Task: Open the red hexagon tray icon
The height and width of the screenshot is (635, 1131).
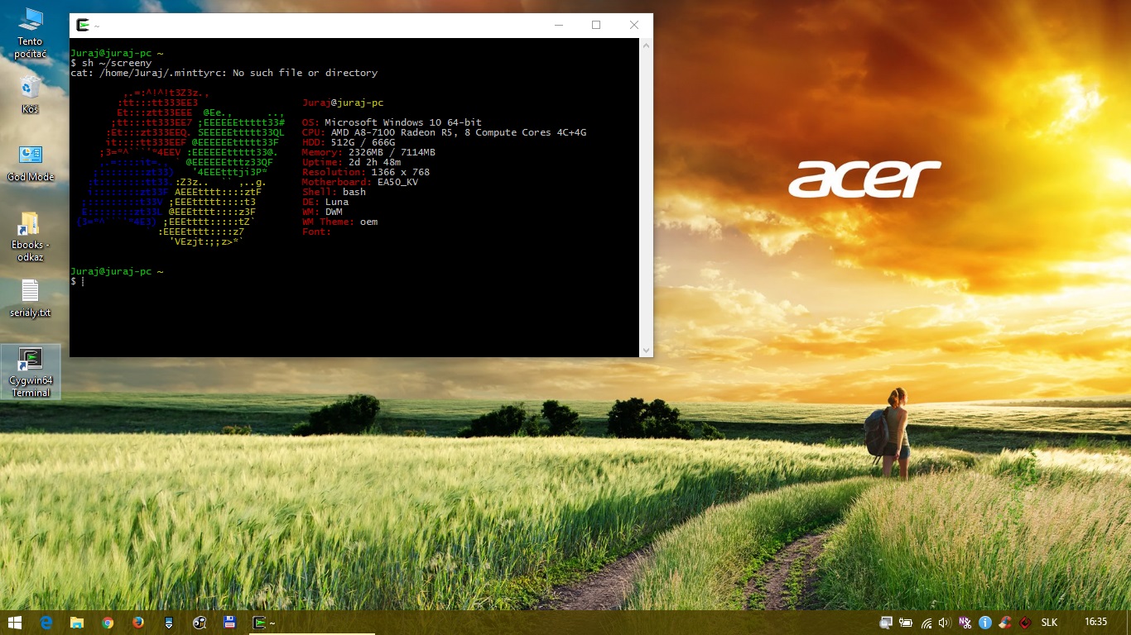Action: [x=1024, y=623]
